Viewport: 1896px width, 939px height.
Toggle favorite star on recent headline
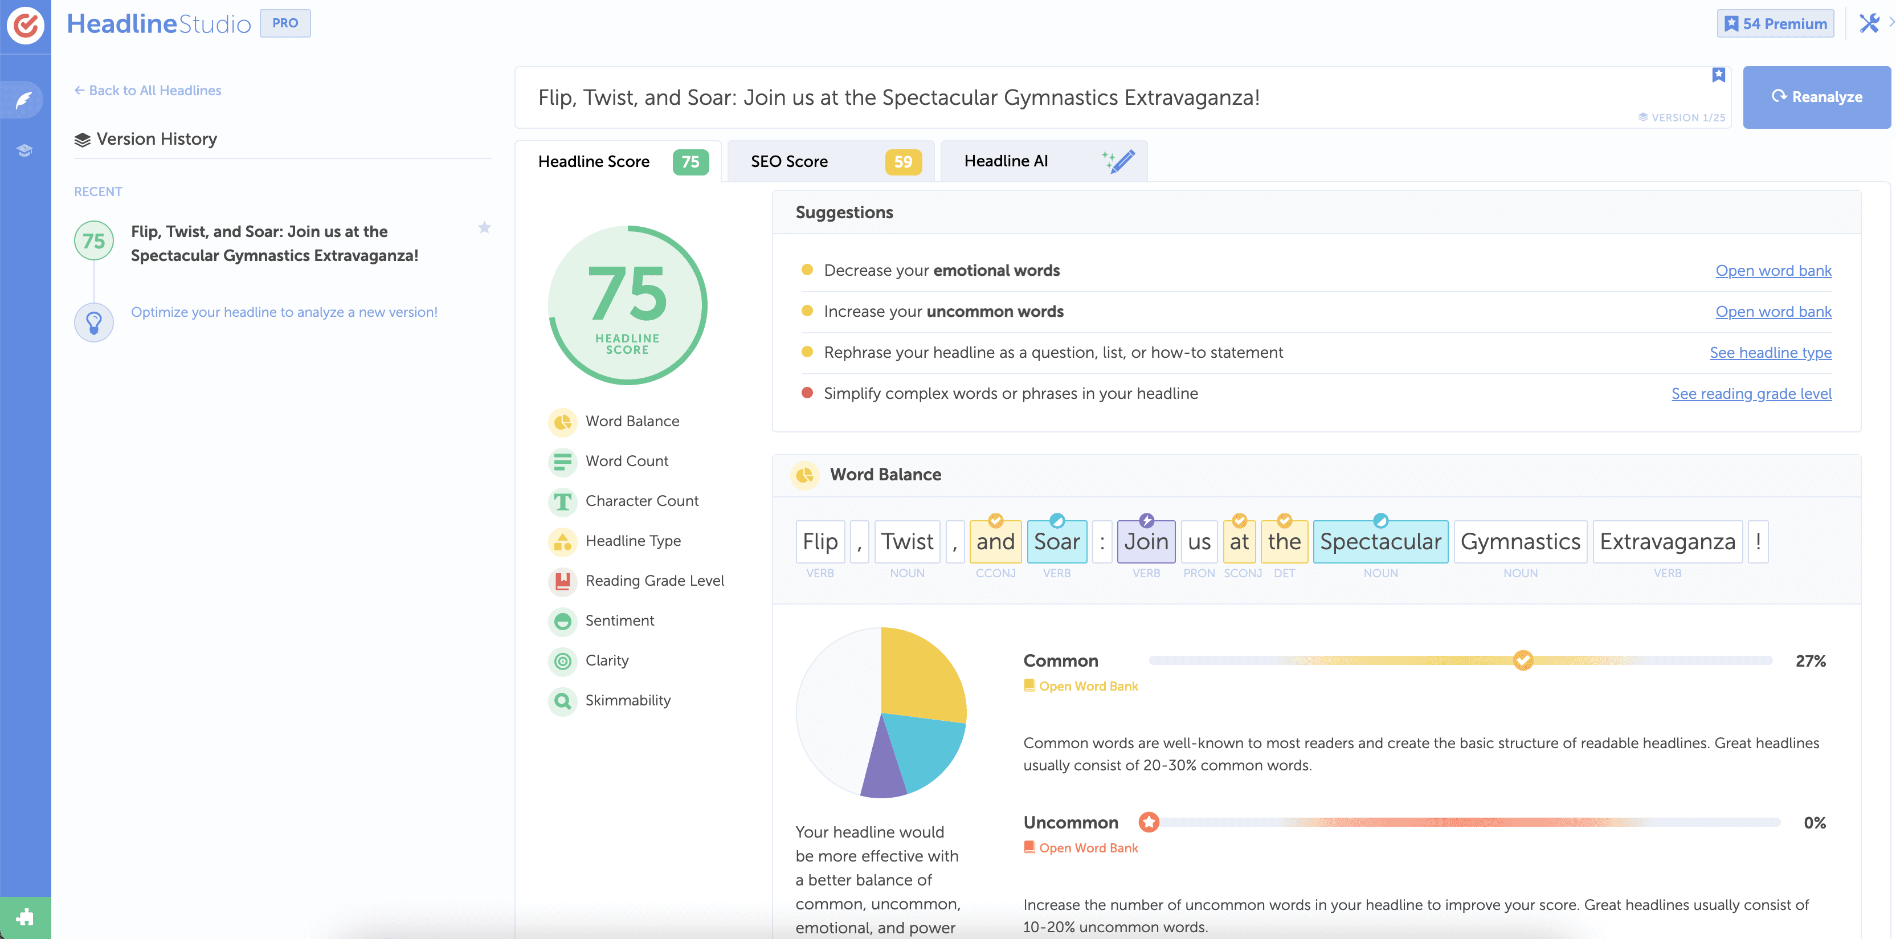[x=484, y=227]
